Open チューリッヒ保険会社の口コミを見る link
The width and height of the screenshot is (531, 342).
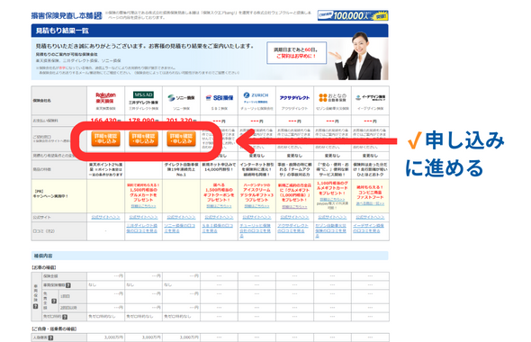(256, 230)
